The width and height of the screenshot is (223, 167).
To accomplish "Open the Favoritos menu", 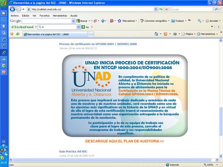I will [x=45, y=16].
